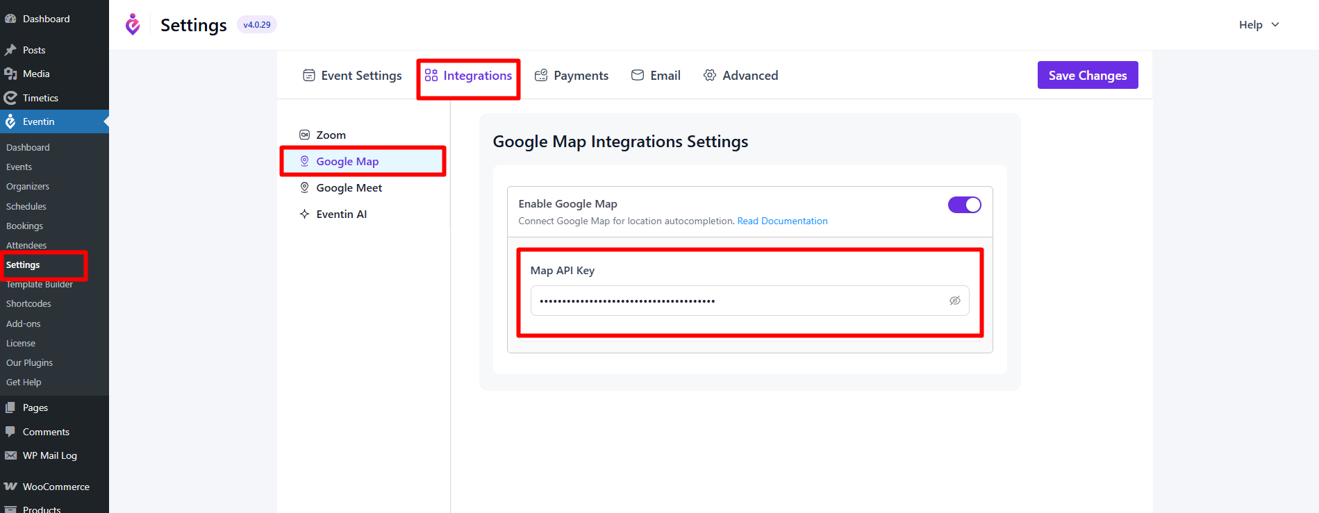Disable the Enable Google Map switch
Viewport: 1319px width, 513px height.
click(965, 205)
